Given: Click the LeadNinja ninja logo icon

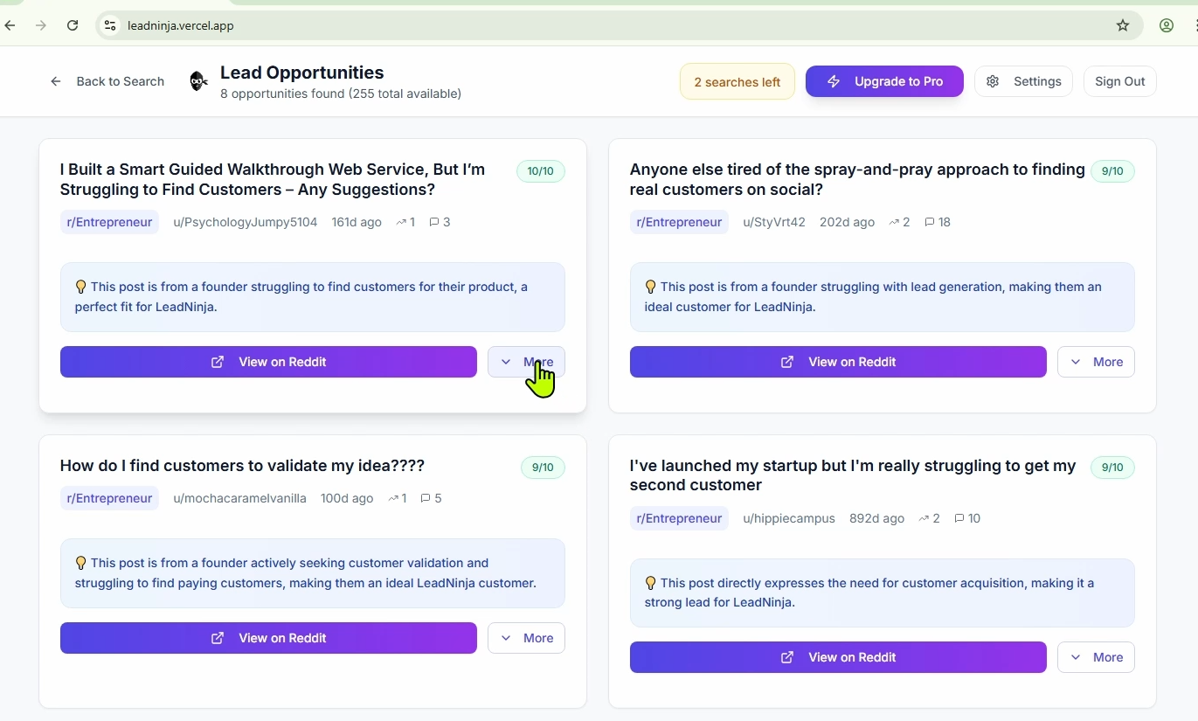Looking at the screenshot, I should coord(199,81).
